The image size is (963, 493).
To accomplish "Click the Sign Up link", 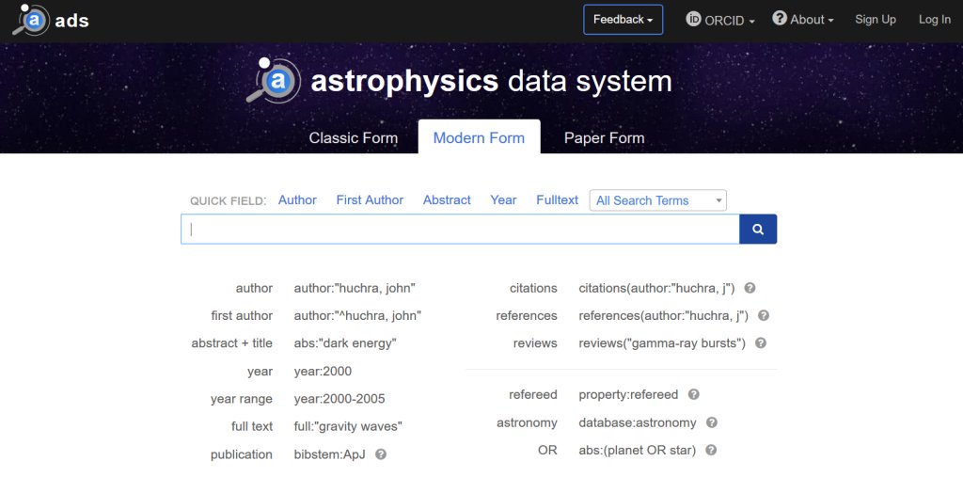I will point(876,20).
